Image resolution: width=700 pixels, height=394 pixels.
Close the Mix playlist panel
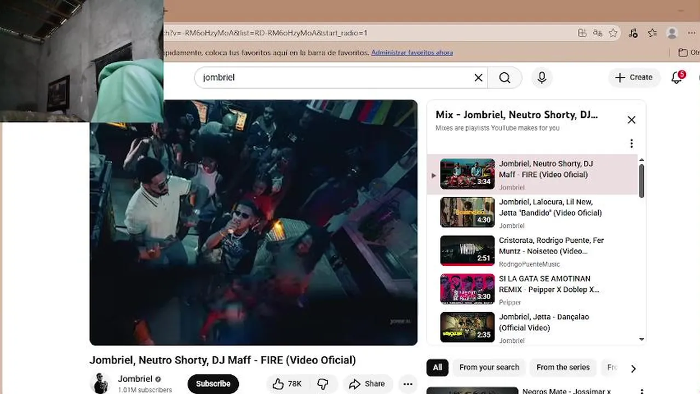631,120
